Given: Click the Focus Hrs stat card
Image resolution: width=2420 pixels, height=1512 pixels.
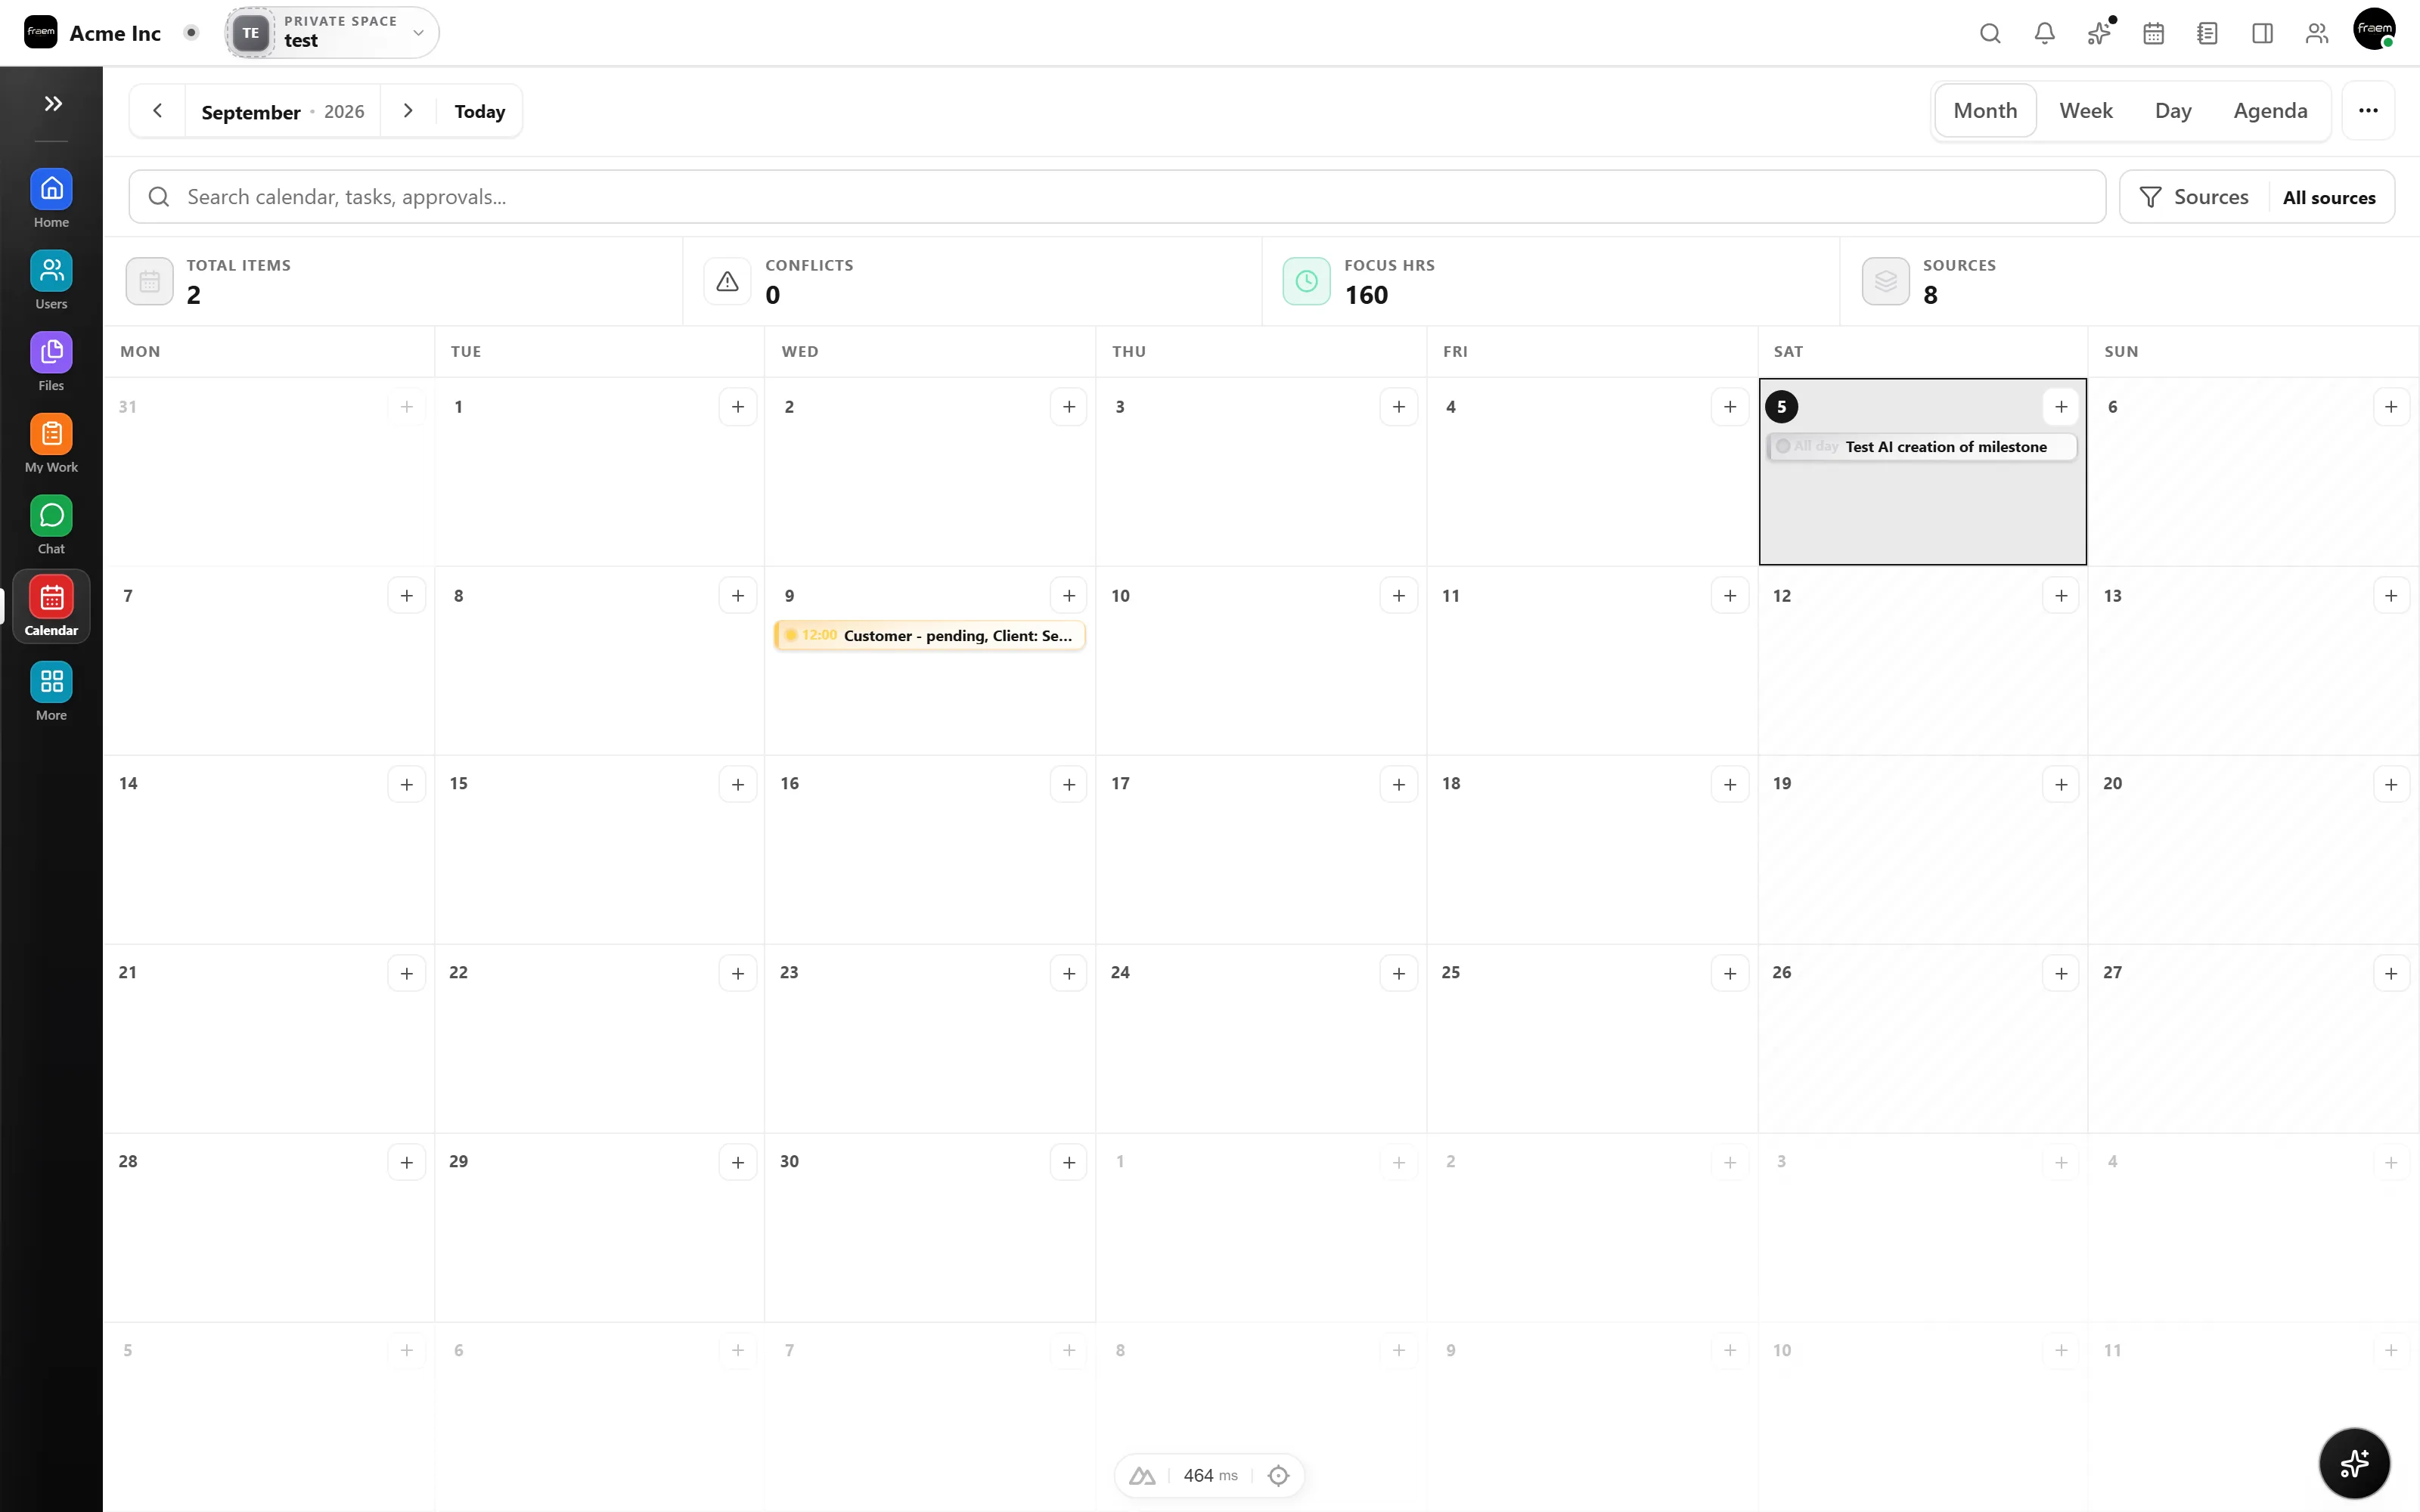Looking at the screenshot, I should (1550, 281).
